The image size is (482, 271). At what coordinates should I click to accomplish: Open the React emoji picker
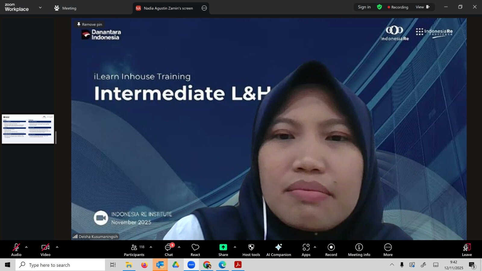pos(195,250)
